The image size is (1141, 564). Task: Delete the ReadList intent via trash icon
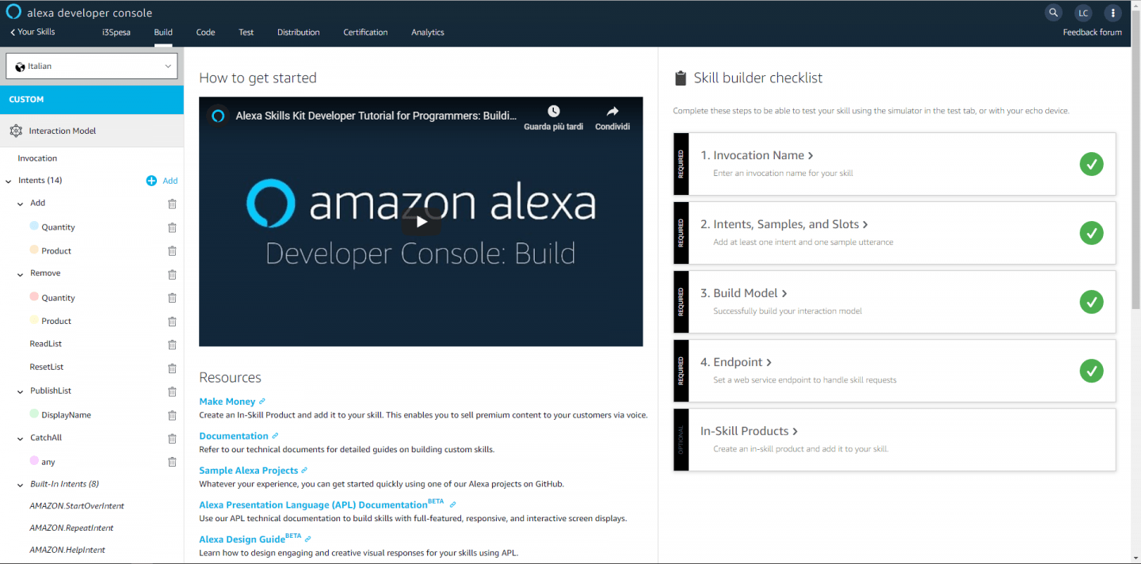point(172,345)
